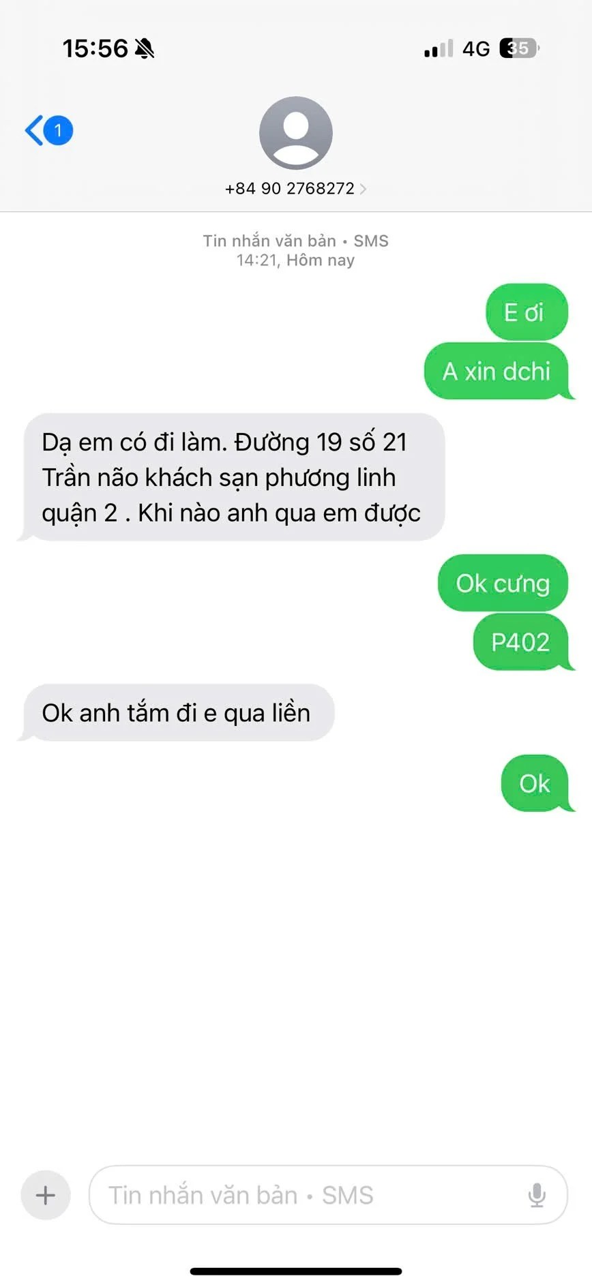Tap the phone number +84 90 2768272
The width and height of the screenshot is (592, 1287).
pos(290,189)
